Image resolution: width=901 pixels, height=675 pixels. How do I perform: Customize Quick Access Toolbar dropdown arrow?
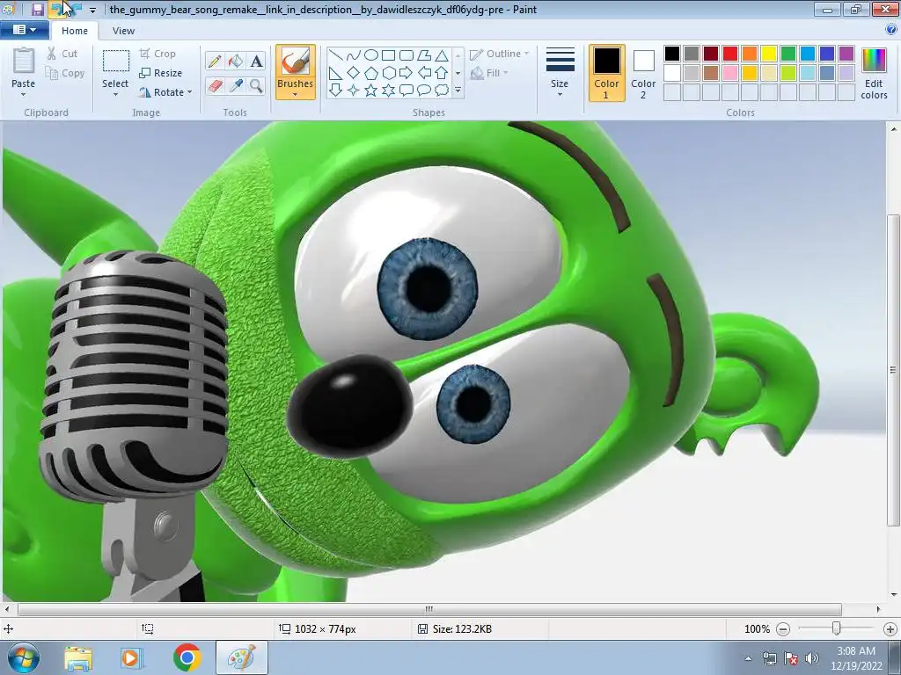coord(92,10)
